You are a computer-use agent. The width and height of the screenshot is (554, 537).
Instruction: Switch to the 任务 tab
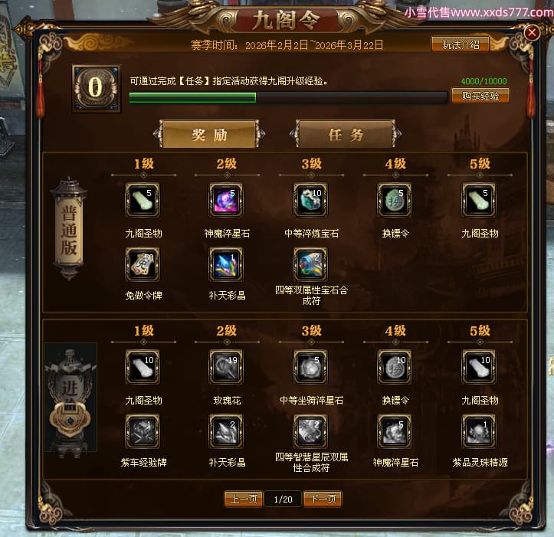pos(346,134)
